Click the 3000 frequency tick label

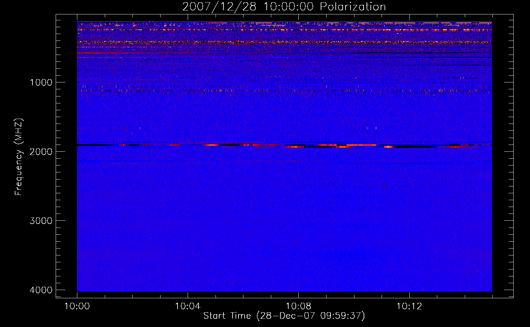click(41, 221)
